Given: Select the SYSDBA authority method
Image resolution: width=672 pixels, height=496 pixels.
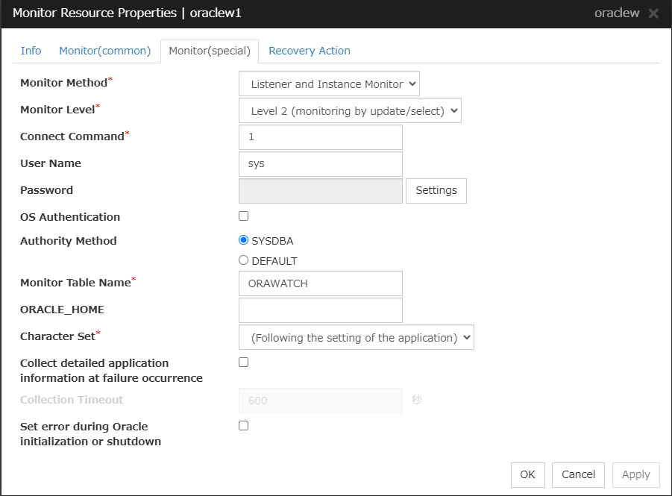Looking at the screenshot, I should pos(243,240).
